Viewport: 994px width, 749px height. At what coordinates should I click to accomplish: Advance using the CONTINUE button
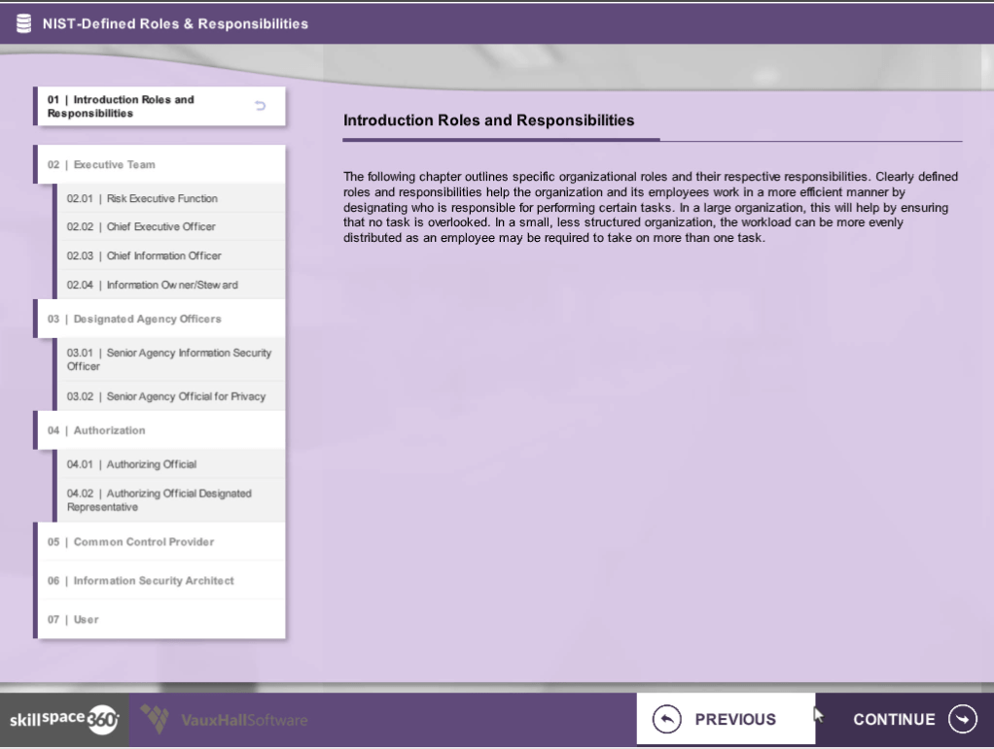pos(905,720)
